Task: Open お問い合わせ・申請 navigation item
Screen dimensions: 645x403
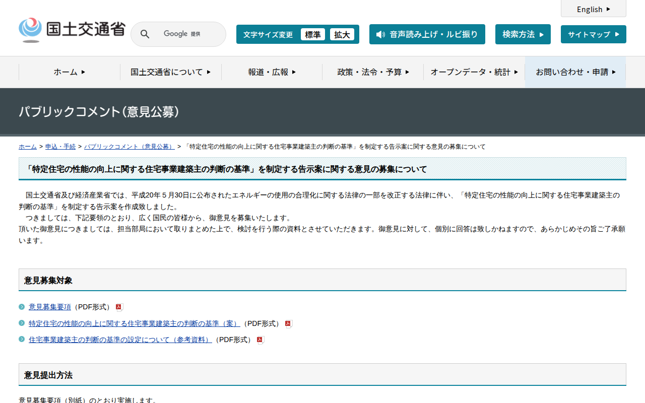Action: [575, 72]
